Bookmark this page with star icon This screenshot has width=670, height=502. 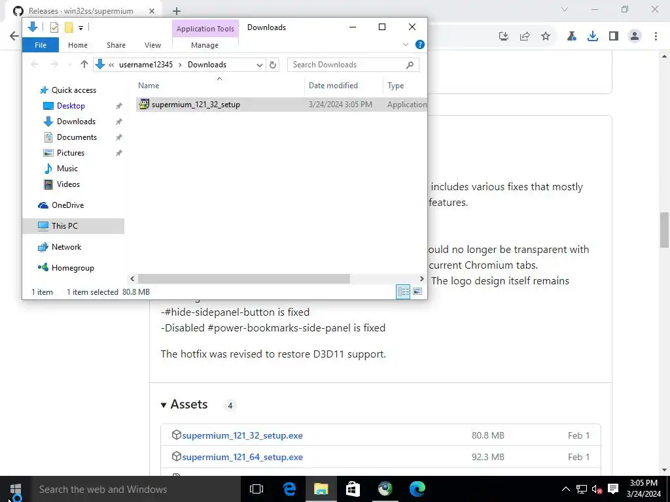tap(546, 37)
